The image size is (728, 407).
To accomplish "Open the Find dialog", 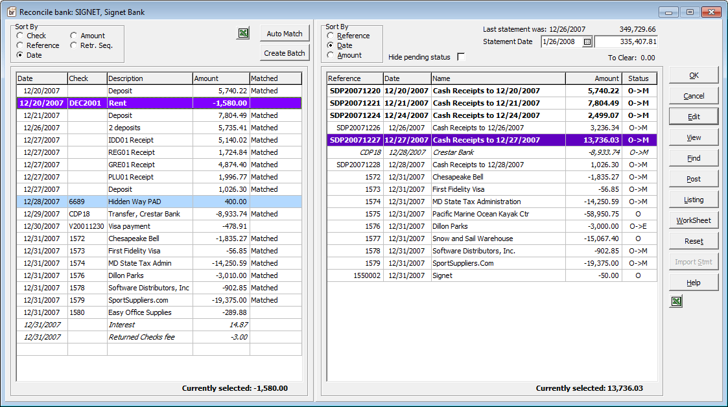I will point(694,157).
